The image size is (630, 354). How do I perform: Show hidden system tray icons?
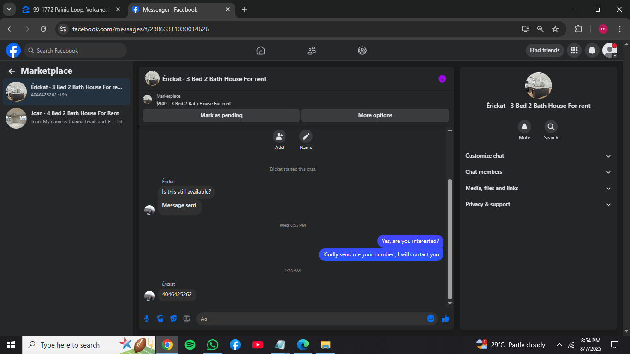coord(559,345)
